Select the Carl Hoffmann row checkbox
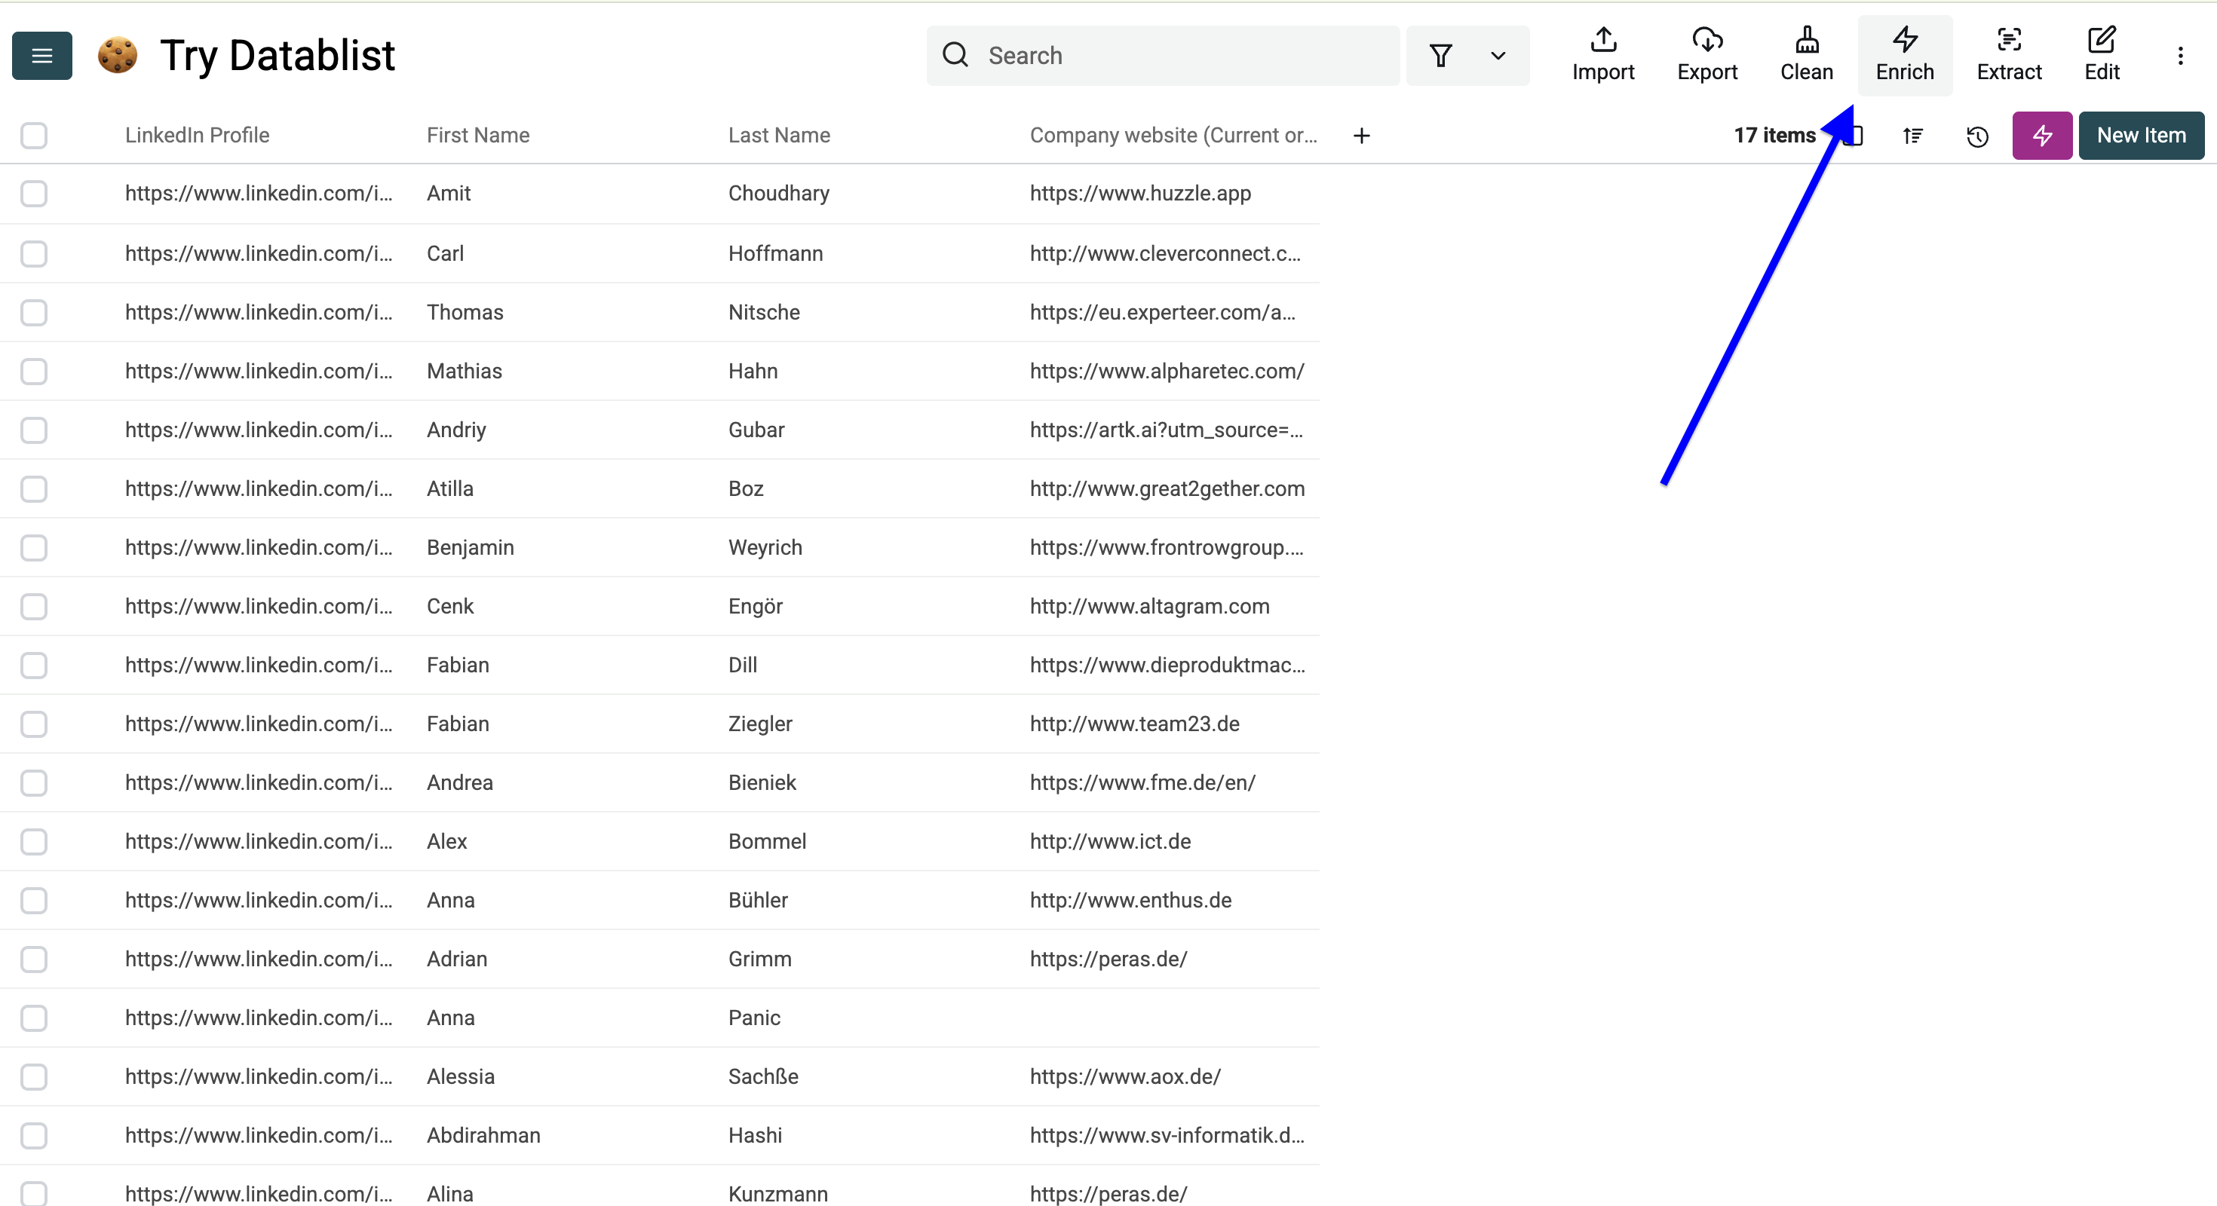The height and width of the screenshot is (1206, 2217). click(x=34, y=254)
